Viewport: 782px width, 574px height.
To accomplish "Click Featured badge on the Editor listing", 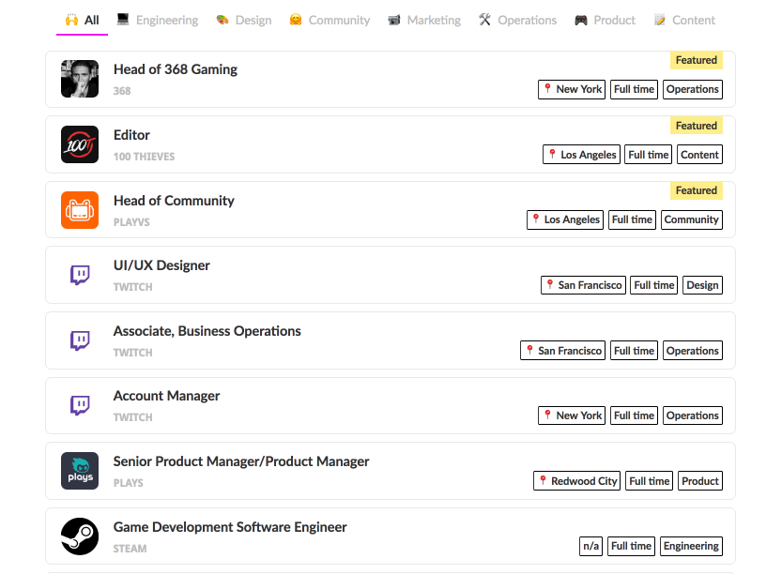I will pos(696,126).
